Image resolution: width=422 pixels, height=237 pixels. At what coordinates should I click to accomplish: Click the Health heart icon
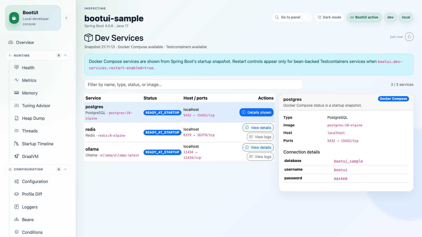(17, 67)
